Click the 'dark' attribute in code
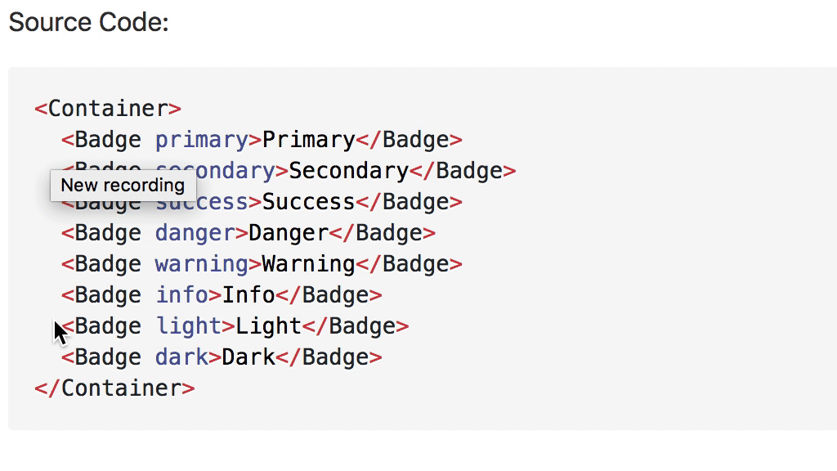This screenshot has height=471, width=837. click(182, 357)
